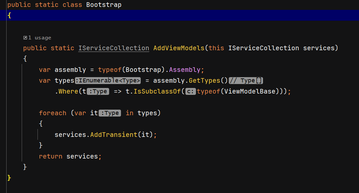Screen dimensions: 359x193
Task: Click the Where method call
Action: coord(68,92)
